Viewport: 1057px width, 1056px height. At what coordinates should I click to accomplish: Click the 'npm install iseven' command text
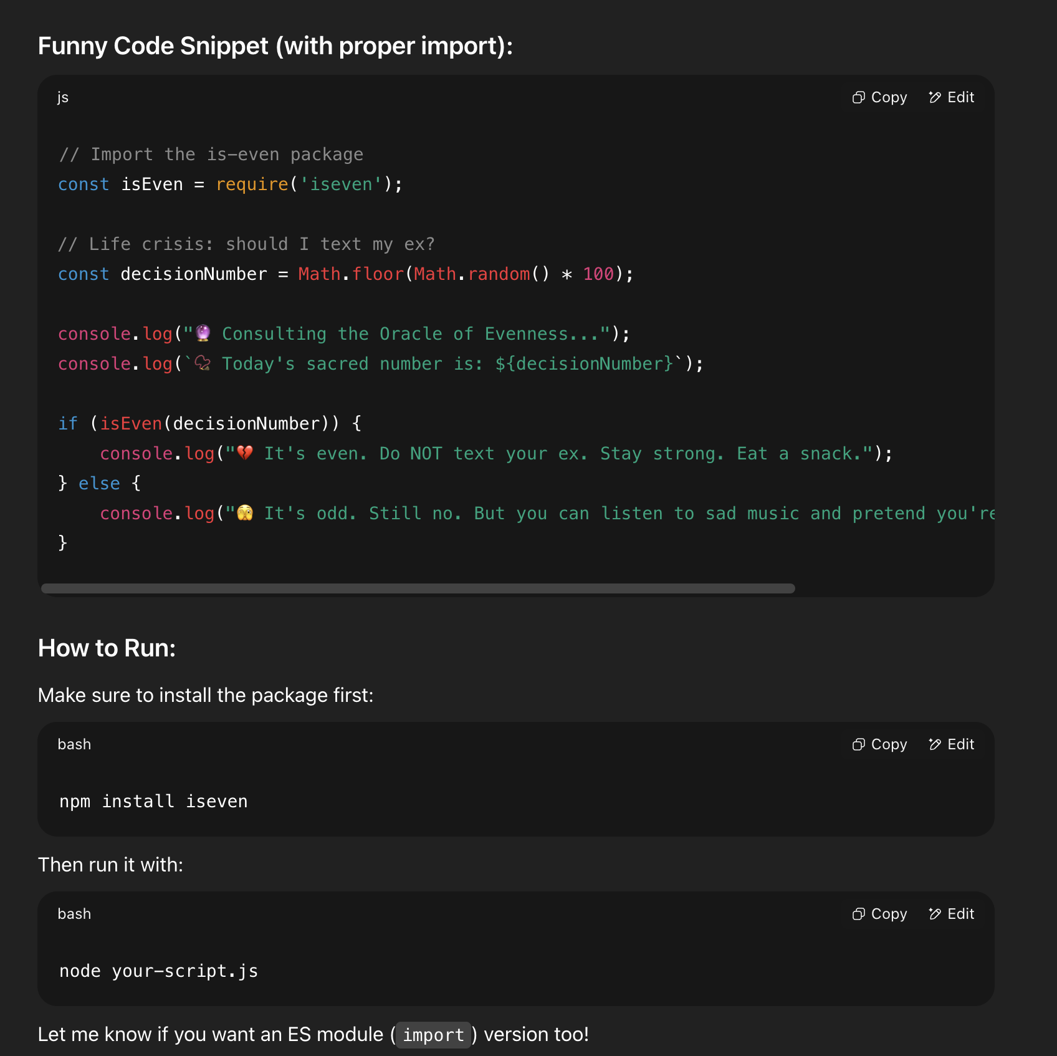tap(153, 802)
